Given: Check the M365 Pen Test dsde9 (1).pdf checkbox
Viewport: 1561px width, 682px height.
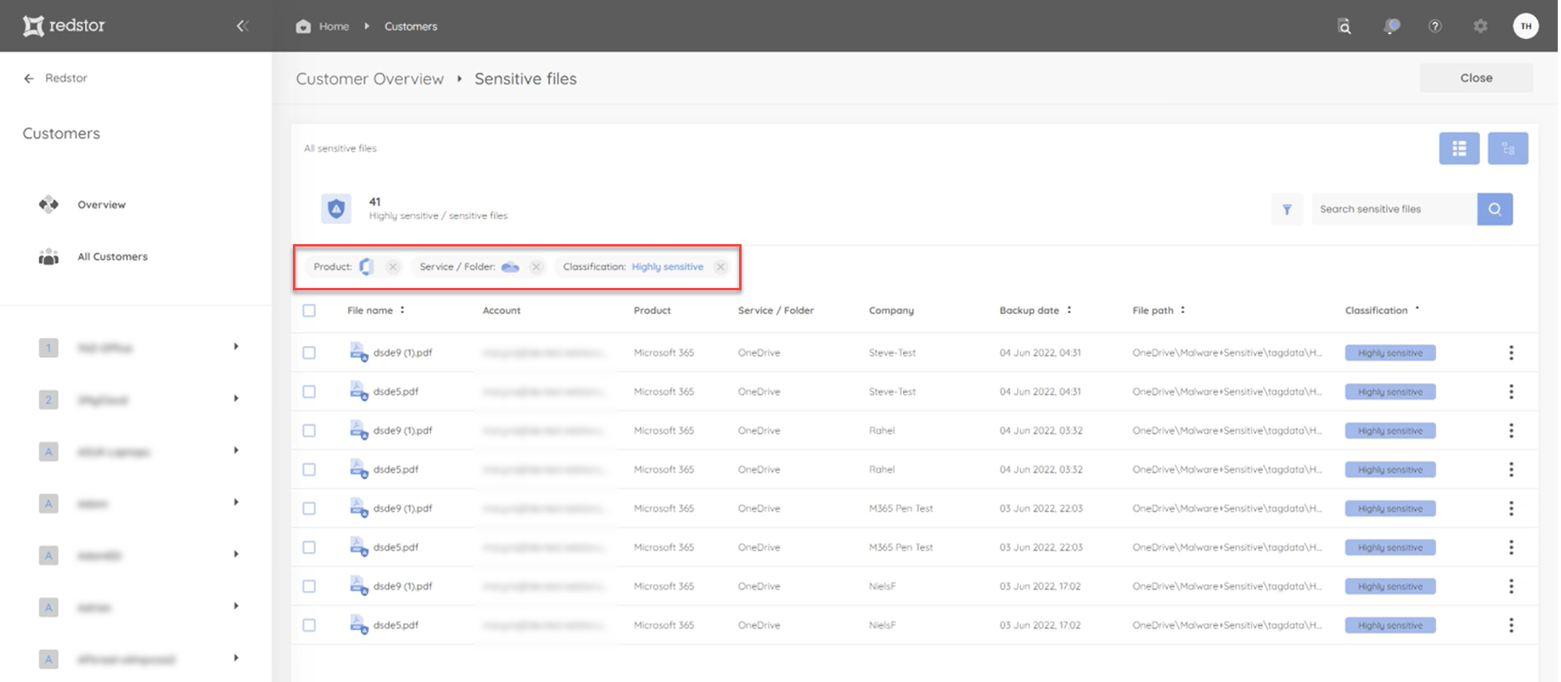Looking at the screenshot, I should [309, 508].
